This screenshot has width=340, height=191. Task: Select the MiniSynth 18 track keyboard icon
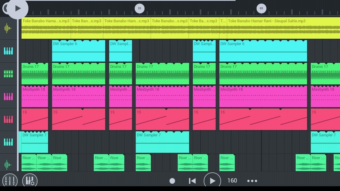click(8, 97)
